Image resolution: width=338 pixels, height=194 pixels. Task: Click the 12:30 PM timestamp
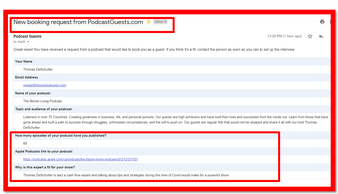[x=284, y=36]
